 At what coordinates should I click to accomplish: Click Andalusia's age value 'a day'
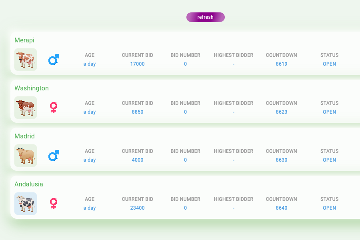90,208
